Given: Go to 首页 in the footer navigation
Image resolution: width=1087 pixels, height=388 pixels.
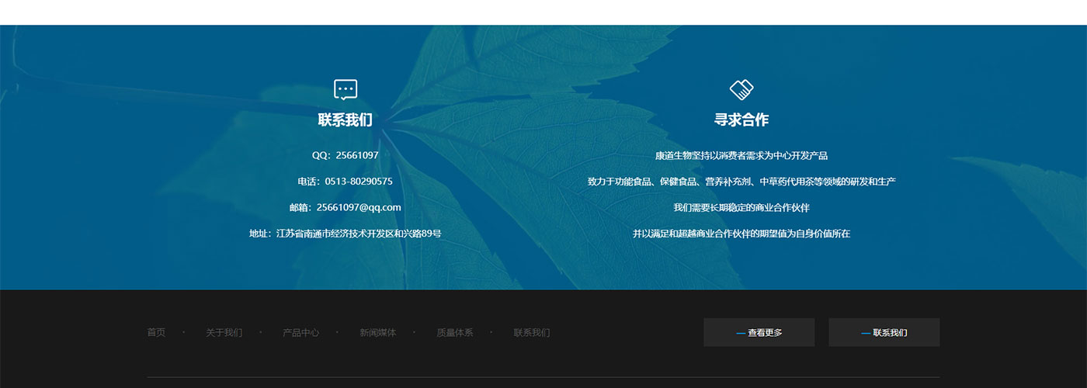Looking at the screenshot, I should pyautogui.click(x=156, y=333).
